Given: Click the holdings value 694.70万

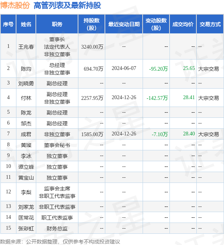Looking at the screenshot, I should click(93, 68).
